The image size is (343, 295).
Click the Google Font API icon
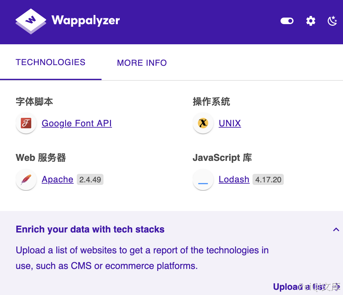(26, 123)
